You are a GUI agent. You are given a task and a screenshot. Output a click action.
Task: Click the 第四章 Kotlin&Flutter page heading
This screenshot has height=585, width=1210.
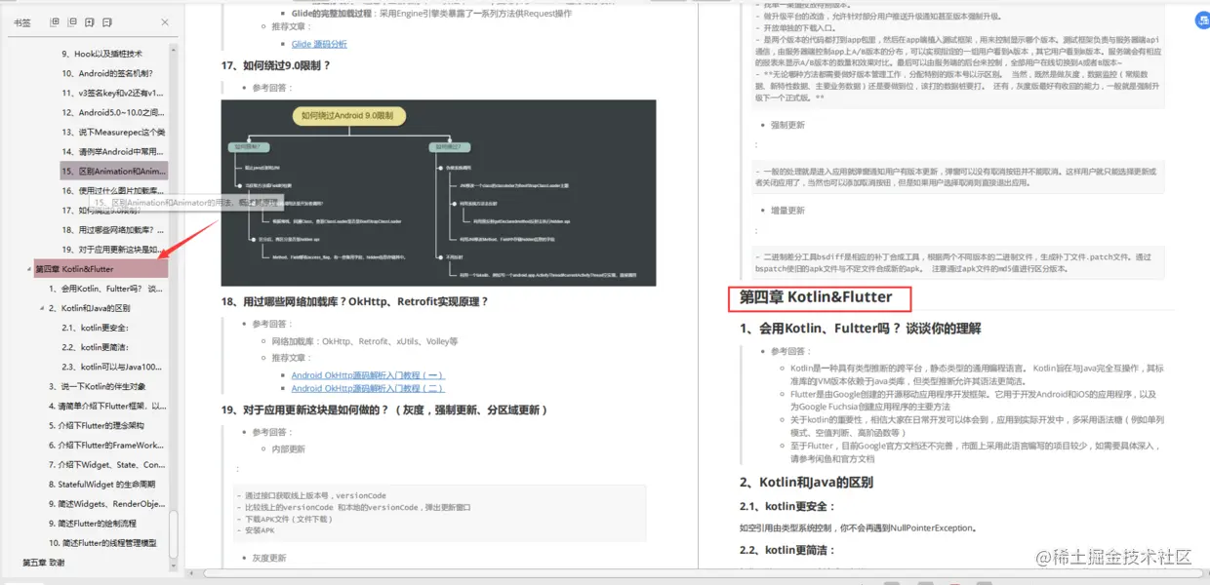point(816,296)
